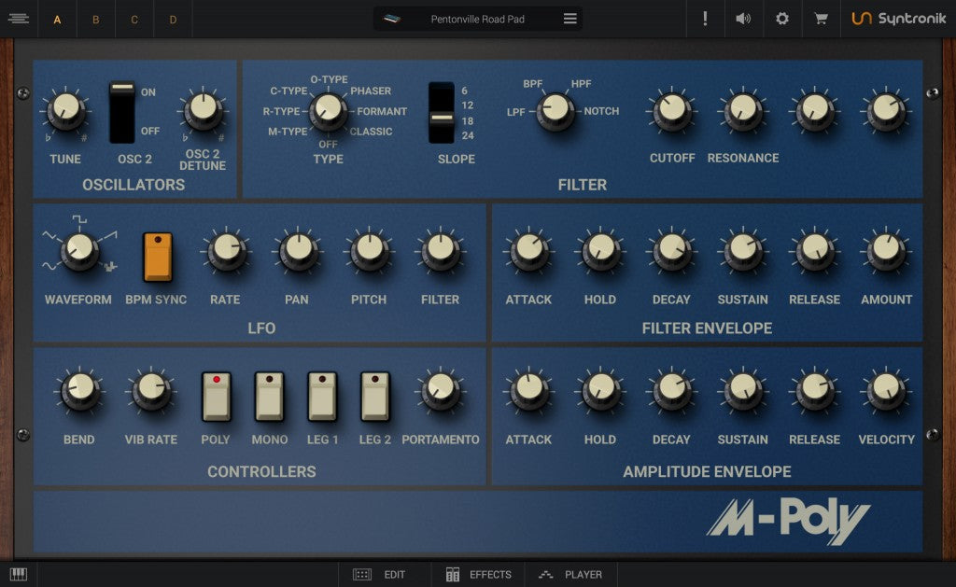
Task: Click the EFFECTS rack icon at bottom
Action: [x=478, y=575]
